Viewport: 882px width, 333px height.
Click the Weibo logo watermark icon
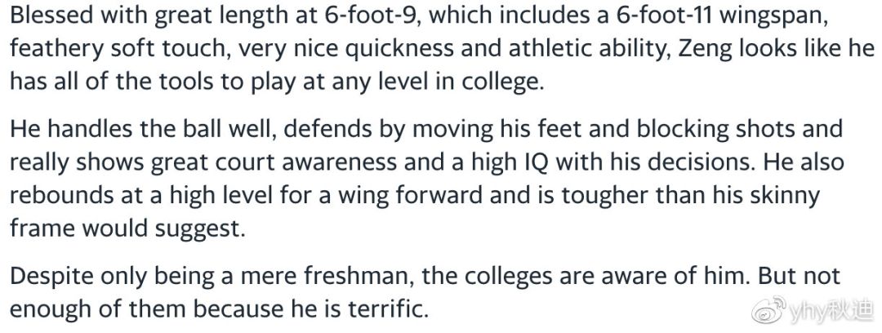pyautogui.click(x=769, y=311)
